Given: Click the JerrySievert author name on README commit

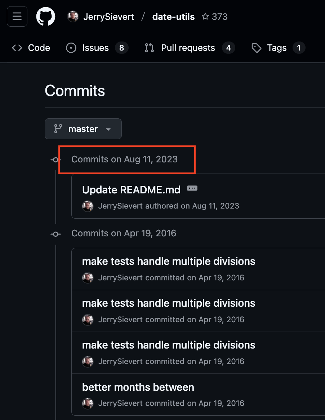Looking at the screenshot, I should click(120, 206).
